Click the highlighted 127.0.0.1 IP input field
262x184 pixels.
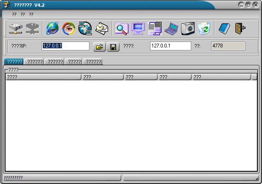(65, 46)
